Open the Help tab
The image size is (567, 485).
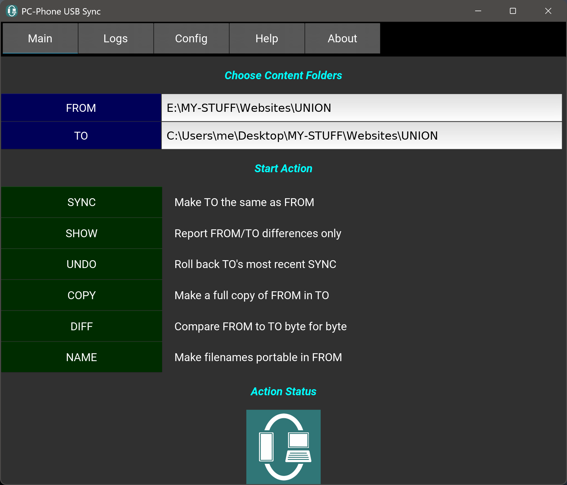click(x=267, y=38)
